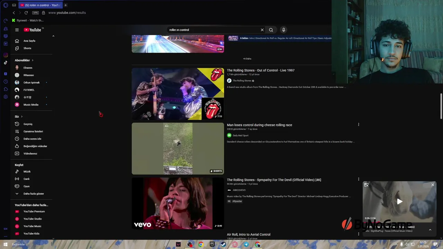Open 'Air Roll, Intro to Aerial Control' title
The image size is (443, 249).
click(x=248, y=234)
